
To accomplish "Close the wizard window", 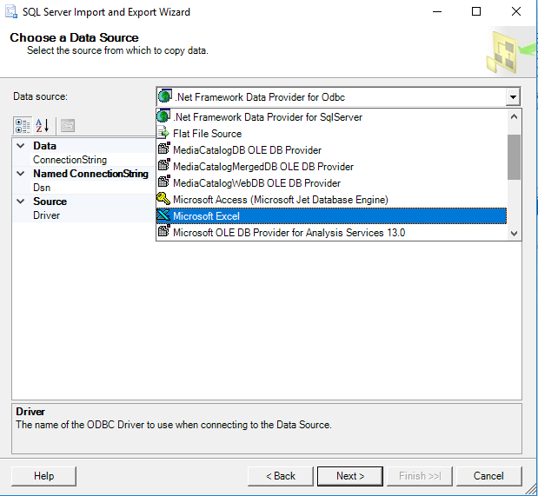I will pyautogui.click(x=516, y=12).
